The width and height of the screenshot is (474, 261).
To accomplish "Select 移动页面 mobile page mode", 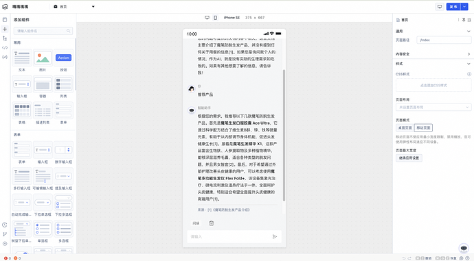I will (423, 128).
